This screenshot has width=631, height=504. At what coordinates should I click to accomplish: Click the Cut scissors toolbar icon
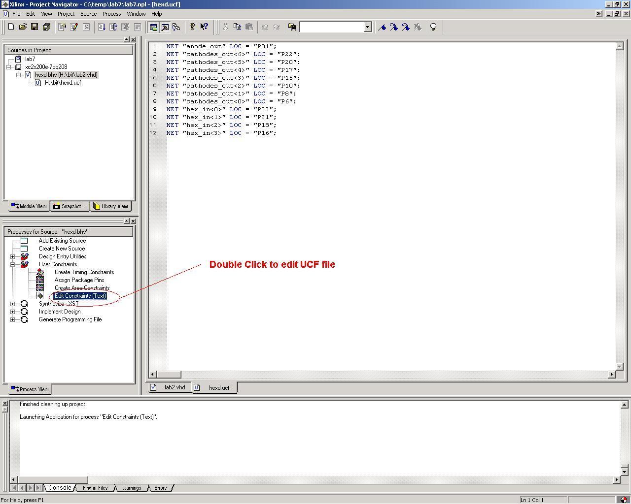[x=225, y=27]
